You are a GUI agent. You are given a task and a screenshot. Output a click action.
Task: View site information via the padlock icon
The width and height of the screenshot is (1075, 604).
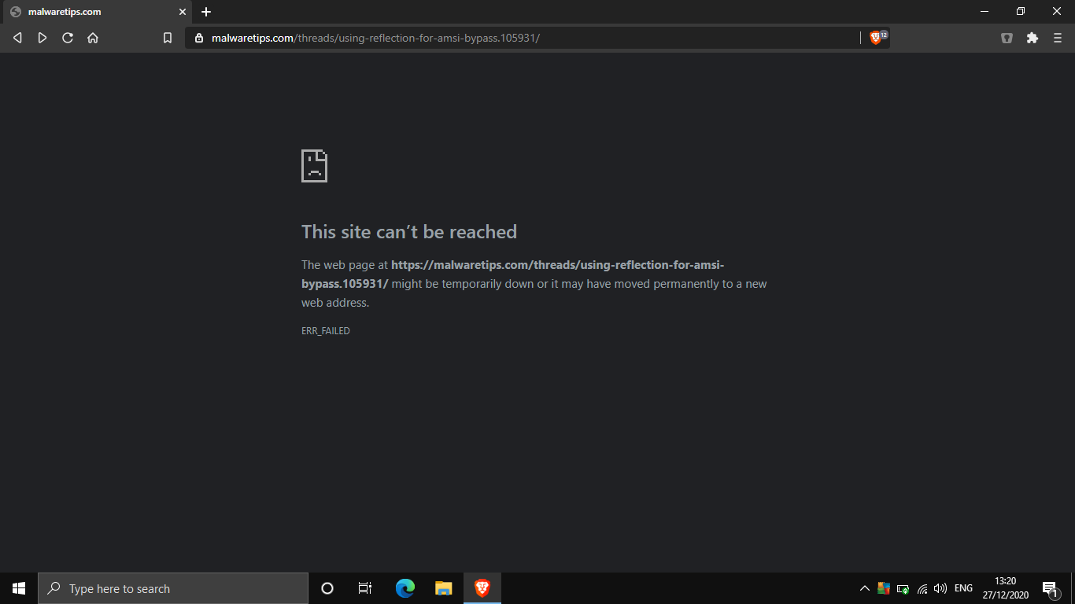click(198, 38)
